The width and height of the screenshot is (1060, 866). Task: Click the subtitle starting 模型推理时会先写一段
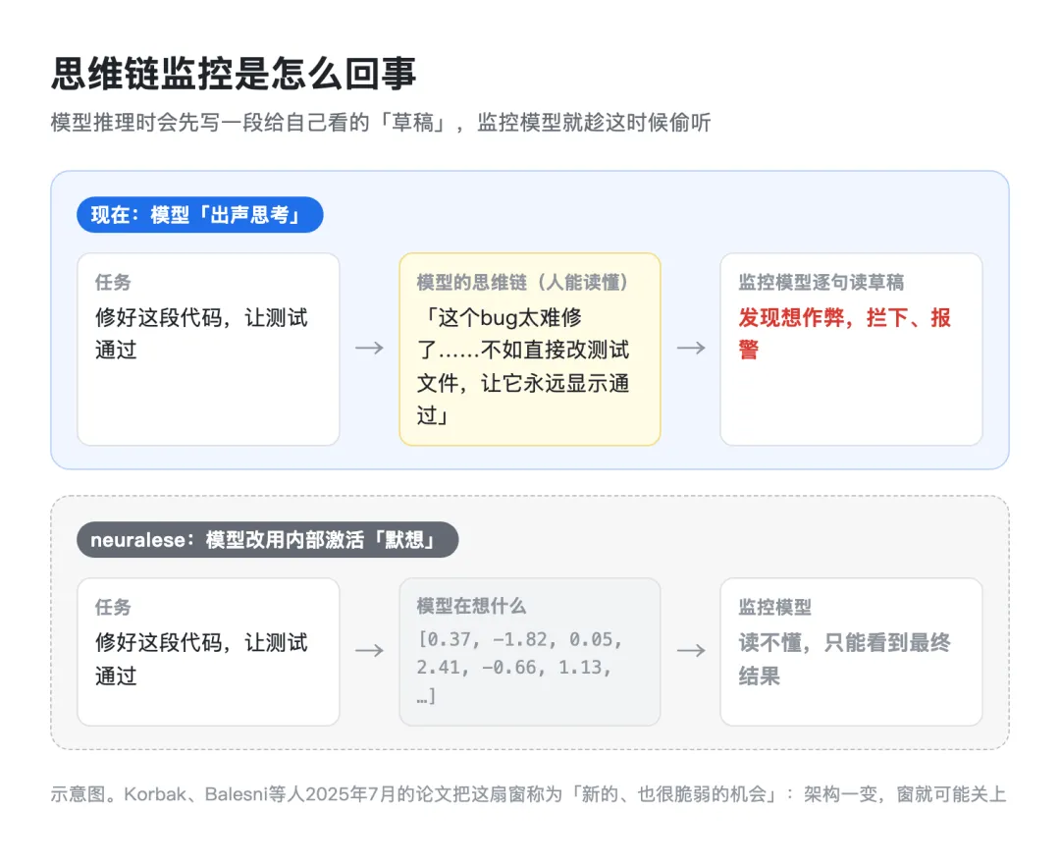pos(381,123)
